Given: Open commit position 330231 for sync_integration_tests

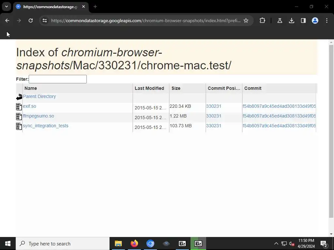Looking at the screenshot, I should (214, 126).
